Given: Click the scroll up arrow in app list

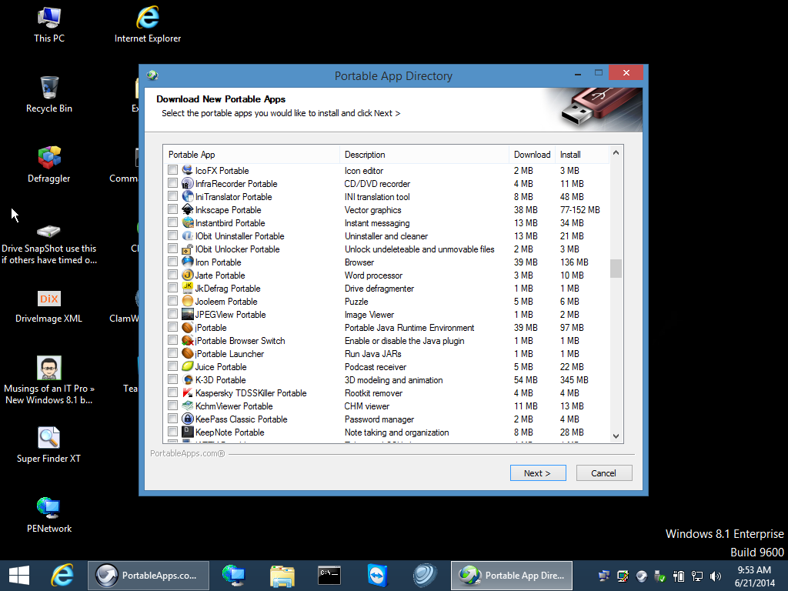Looking at the screenshot, I should 616,153.
